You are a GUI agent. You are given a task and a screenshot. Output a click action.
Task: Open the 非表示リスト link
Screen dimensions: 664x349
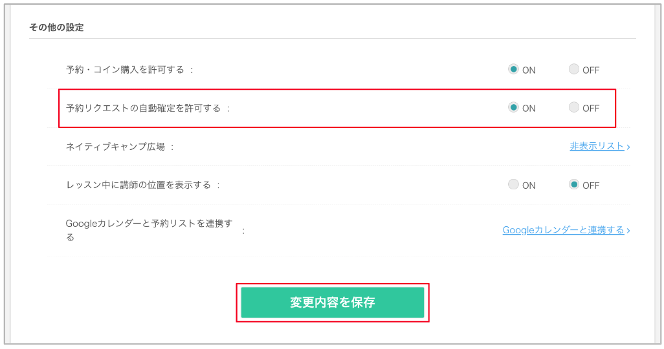(x=597, y=146)
